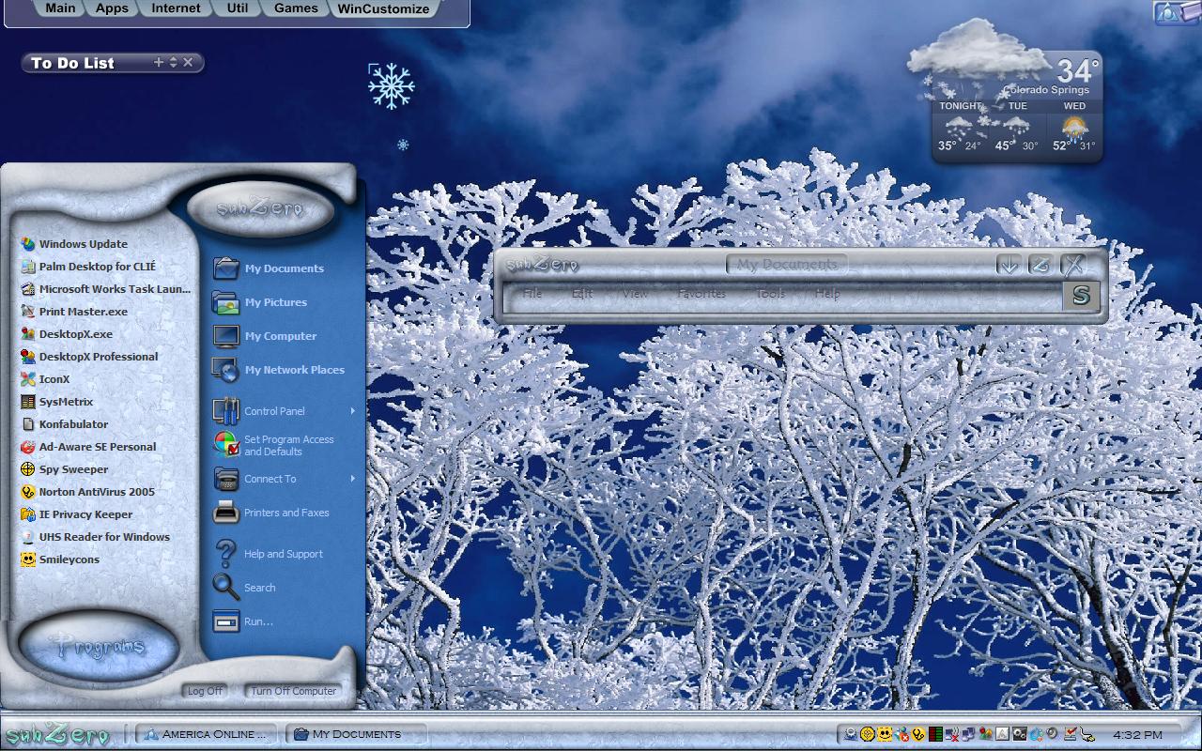Open the Programs list button
This screenshot has height=751, width=1202.
pyautogui.click(x=99, y=646)
